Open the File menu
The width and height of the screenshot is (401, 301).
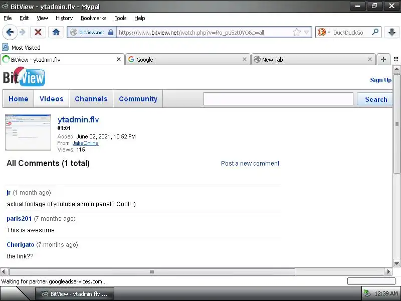click(8, 18)
